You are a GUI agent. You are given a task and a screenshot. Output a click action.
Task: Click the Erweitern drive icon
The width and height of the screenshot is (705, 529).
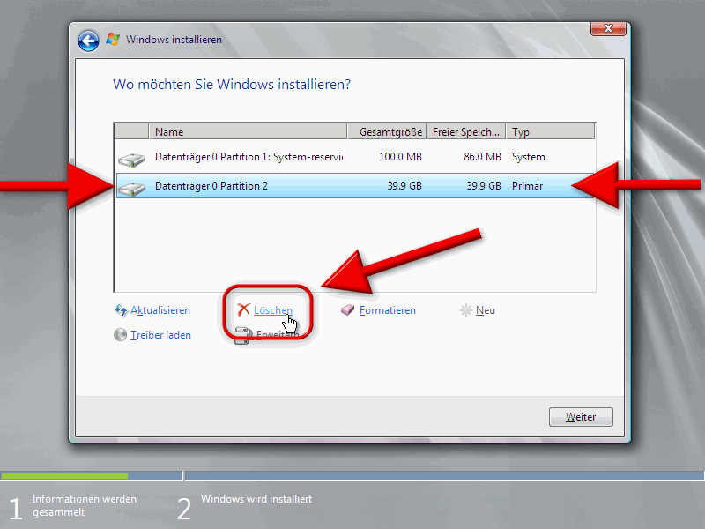(x=243, y=336)
